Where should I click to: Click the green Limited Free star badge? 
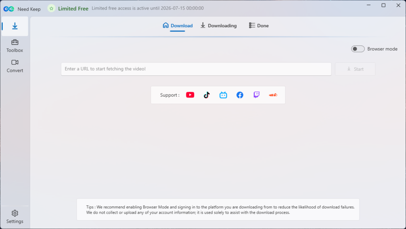pyautogui.click(x=51, y=9)
